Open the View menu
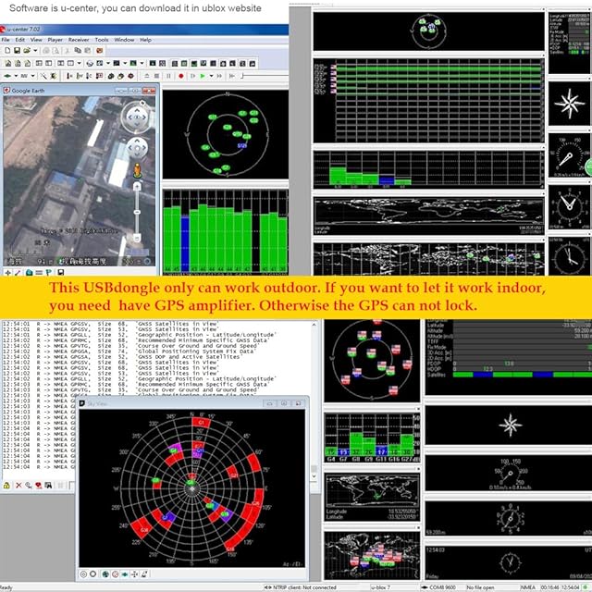This screenshot has height=592, width=592. click(x=36, y=40)
